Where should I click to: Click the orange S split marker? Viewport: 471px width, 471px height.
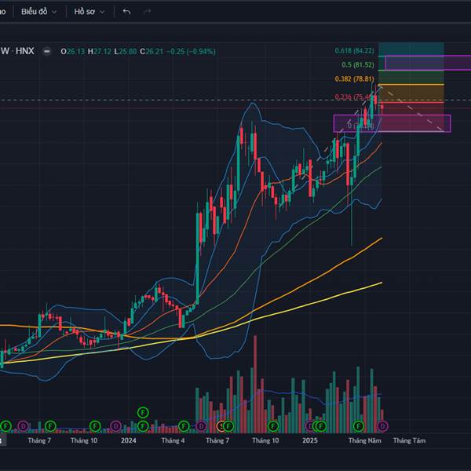coord(221,426)
